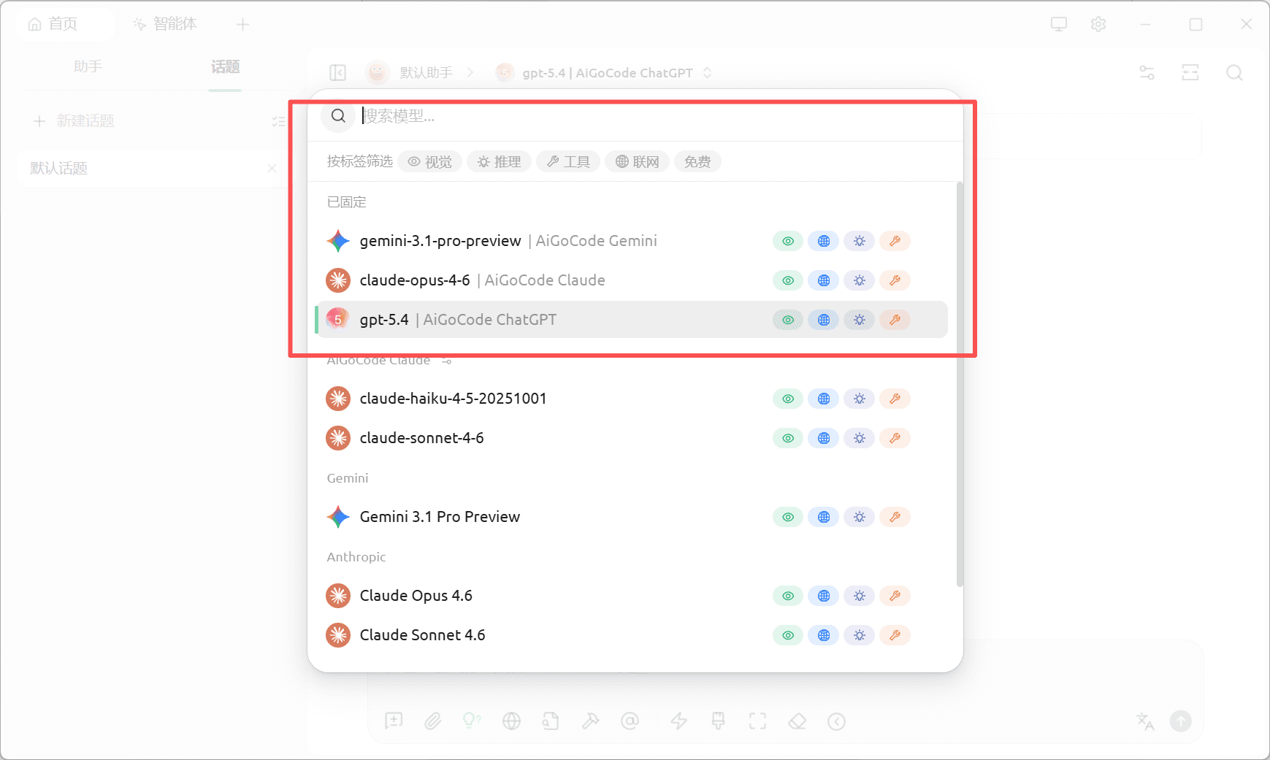Click the 默认助手 assistant breadcrumb
The height and width of the screenshot is (760, 1270).
click(x=410, y=73)
